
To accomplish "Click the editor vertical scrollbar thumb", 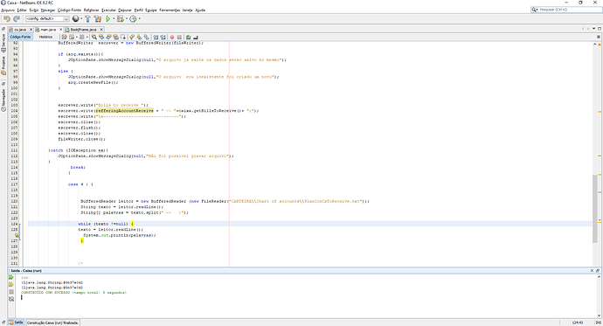I will point(595,208).
